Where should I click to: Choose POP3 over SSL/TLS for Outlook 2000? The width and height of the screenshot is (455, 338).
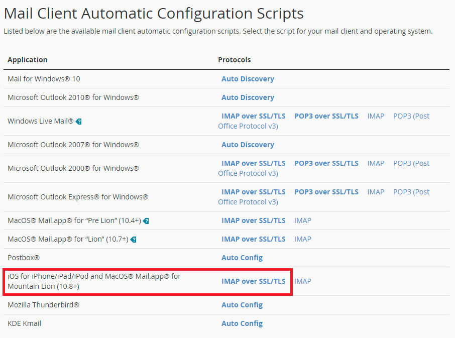coord(326,163)
